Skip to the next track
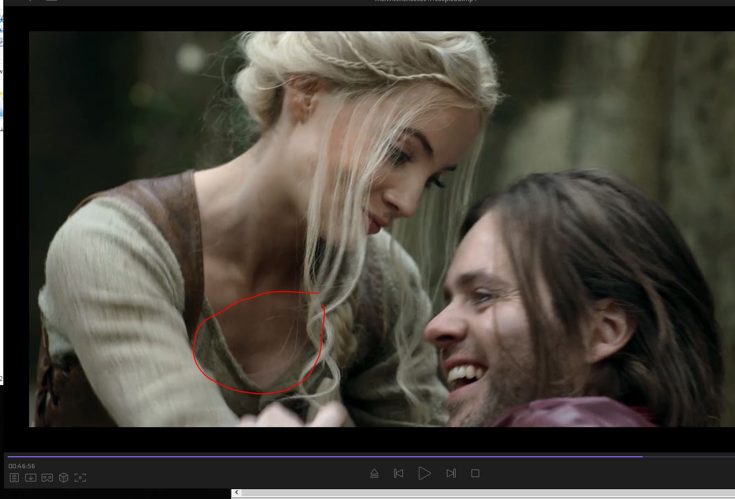 tap(451, 473)
